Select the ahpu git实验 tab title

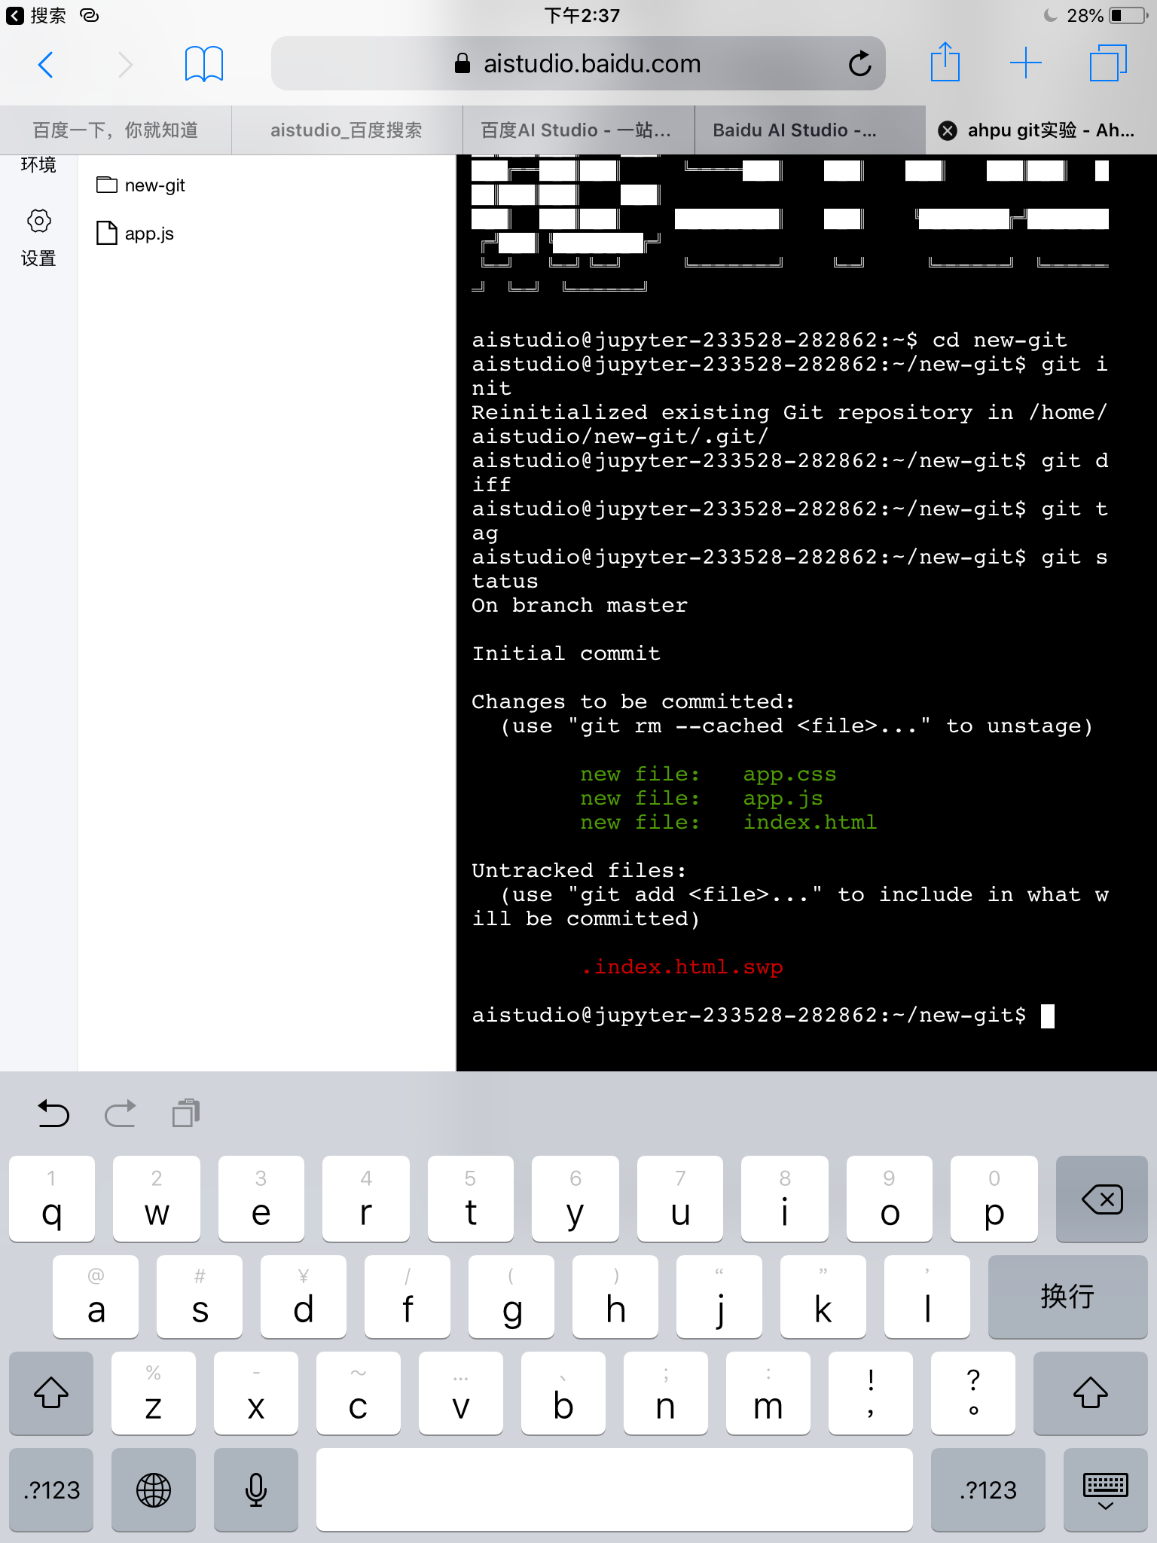point(1051,130)
